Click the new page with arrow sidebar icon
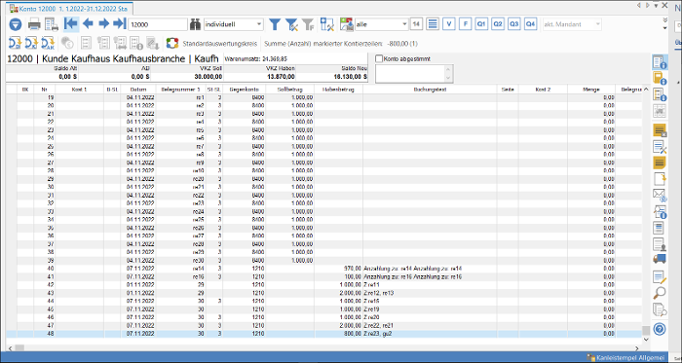Screen dimensions: 682x363 (660, 179)
